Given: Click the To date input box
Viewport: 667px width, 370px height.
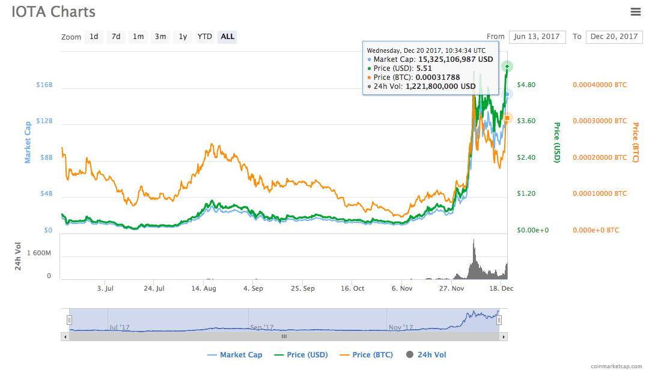Looking at the screenshot, I should tap(614, 37).
